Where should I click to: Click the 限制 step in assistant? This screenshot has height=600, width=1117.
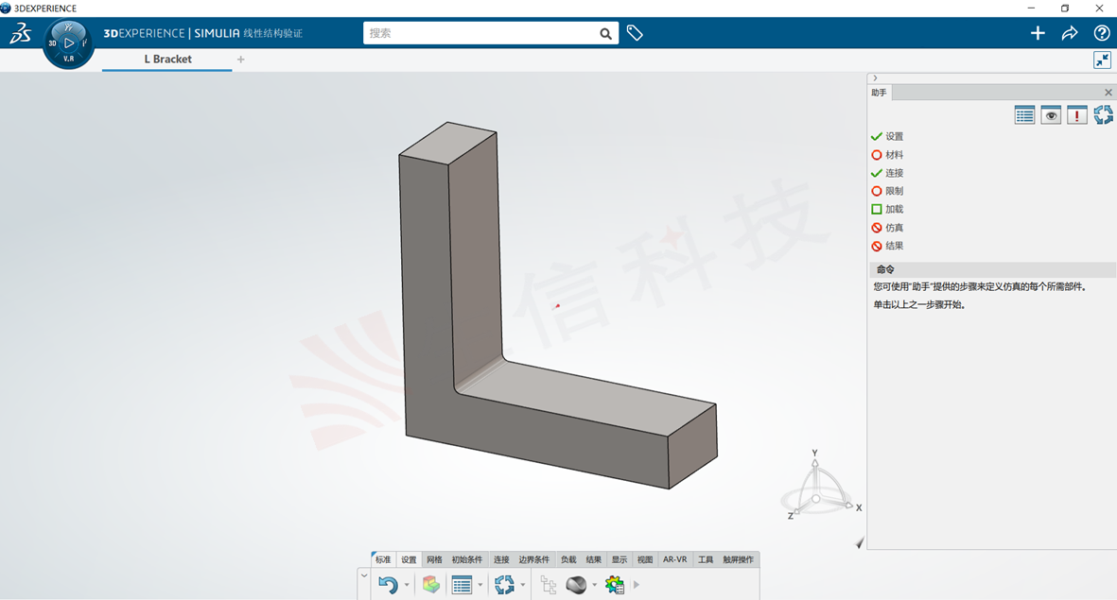[x=887, y=191]
